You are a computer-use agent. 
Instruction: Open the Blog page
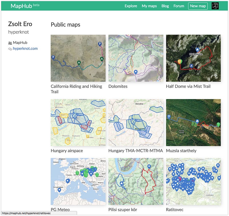click(165, 6)
